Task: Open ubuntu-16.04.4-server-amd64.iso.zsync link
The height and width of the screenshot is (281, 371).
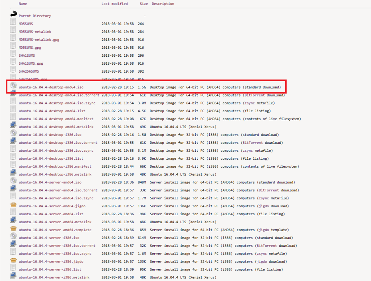Action: click(56, 198)
